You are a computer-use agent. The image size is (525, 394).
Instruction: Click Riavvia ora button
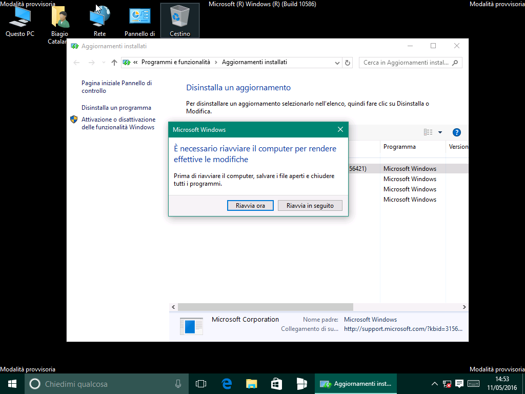(x=250, y=206)
